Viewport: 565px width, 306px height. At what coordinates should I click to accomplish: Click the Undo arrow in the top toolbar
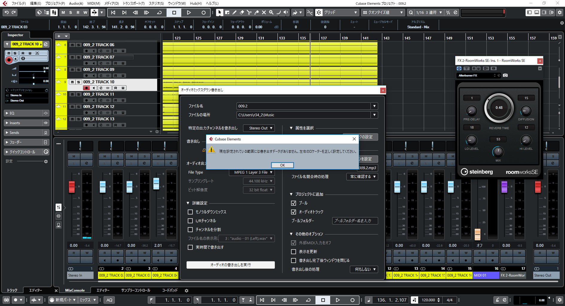[6, 13]
